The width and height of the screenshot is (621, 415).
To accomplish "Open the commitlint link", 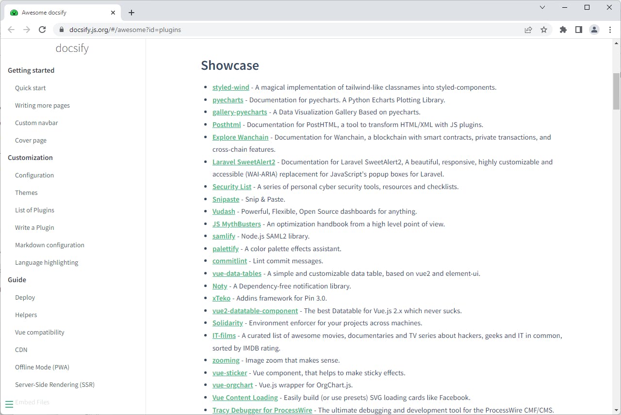I will 230,261.
